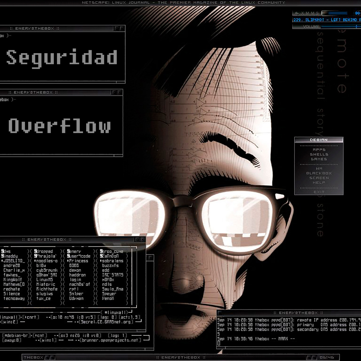
Task: Open the APPS submenu in Debian menu
Action: [x=319, y=150]
